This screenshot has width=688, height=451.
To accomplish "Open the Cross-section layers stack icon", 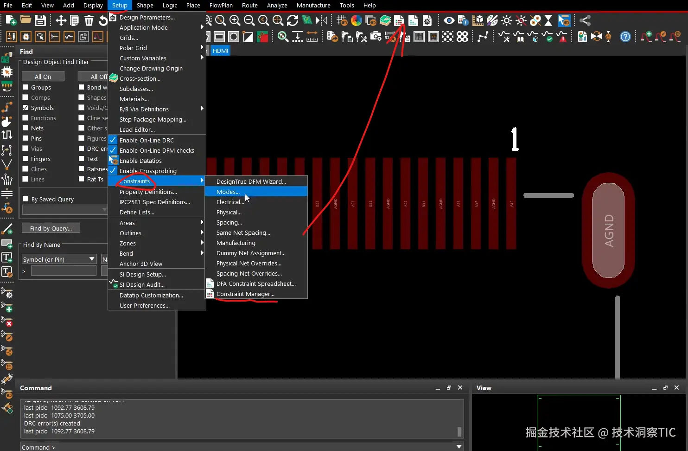I will 385,20.
